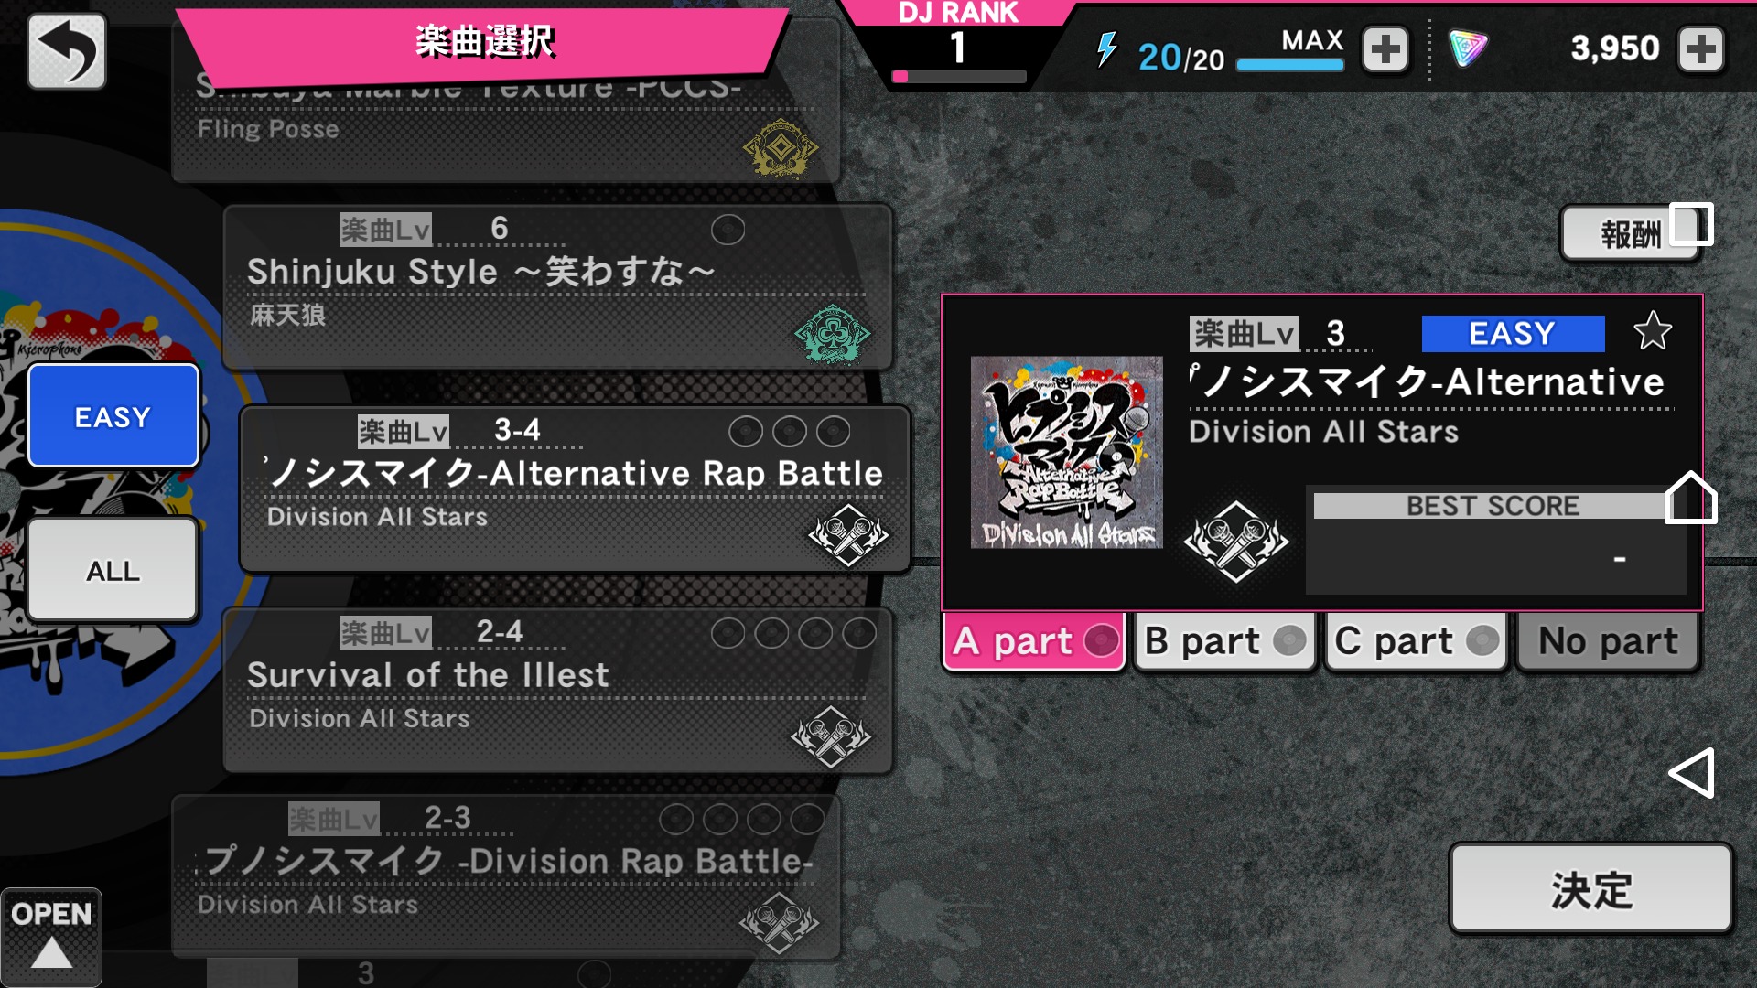The width and height of the screenshot is (1757, 988).
Task: Choose the No part option
Action: 1608,641
